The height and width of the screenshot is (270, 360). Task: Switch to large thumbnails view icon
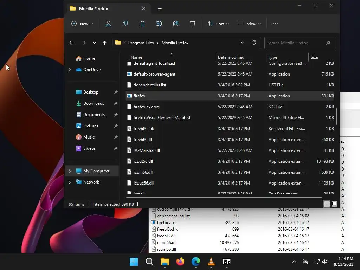[334, 204]
